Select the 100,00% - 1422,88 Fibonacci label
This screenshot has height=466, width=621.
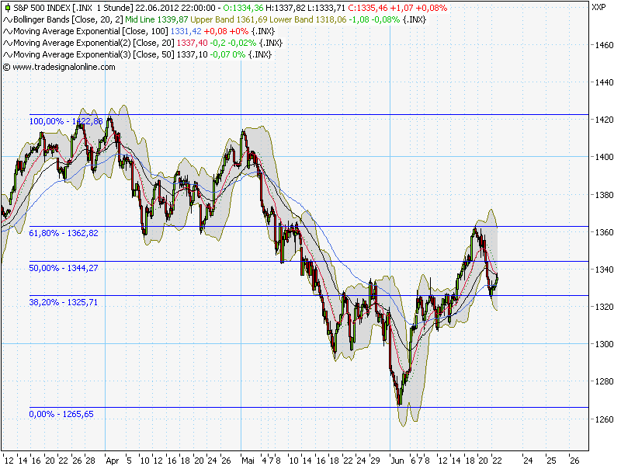click(x=66, y=122)
